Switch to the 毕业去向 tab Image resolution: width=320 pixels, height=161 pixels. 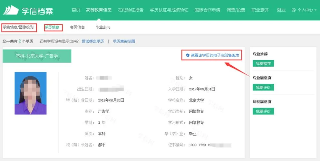[103, 27]
